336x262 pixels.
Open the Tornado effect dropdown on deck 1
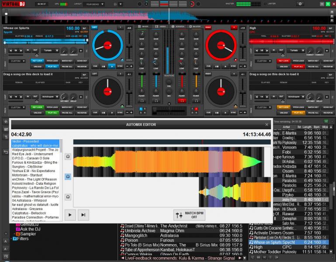point(50,51)
